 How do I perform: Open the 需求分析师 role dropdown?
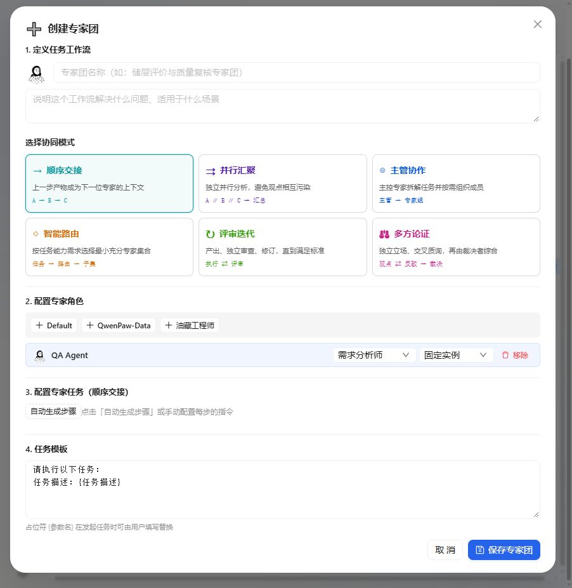(x=374, y=355)
